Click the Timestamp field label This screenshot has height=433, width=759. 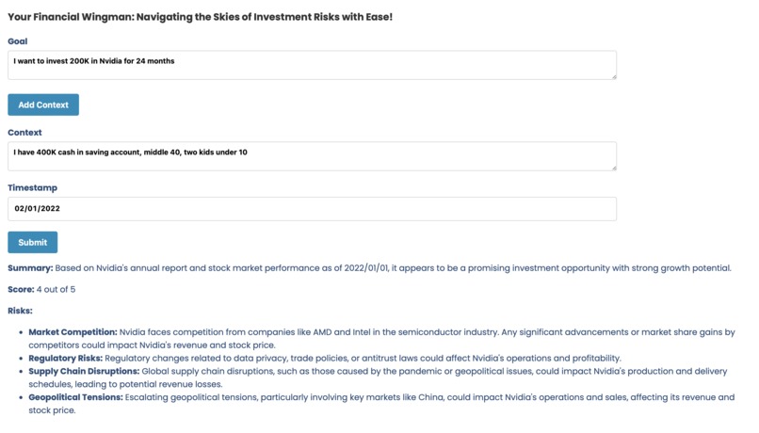pos(32,188)
